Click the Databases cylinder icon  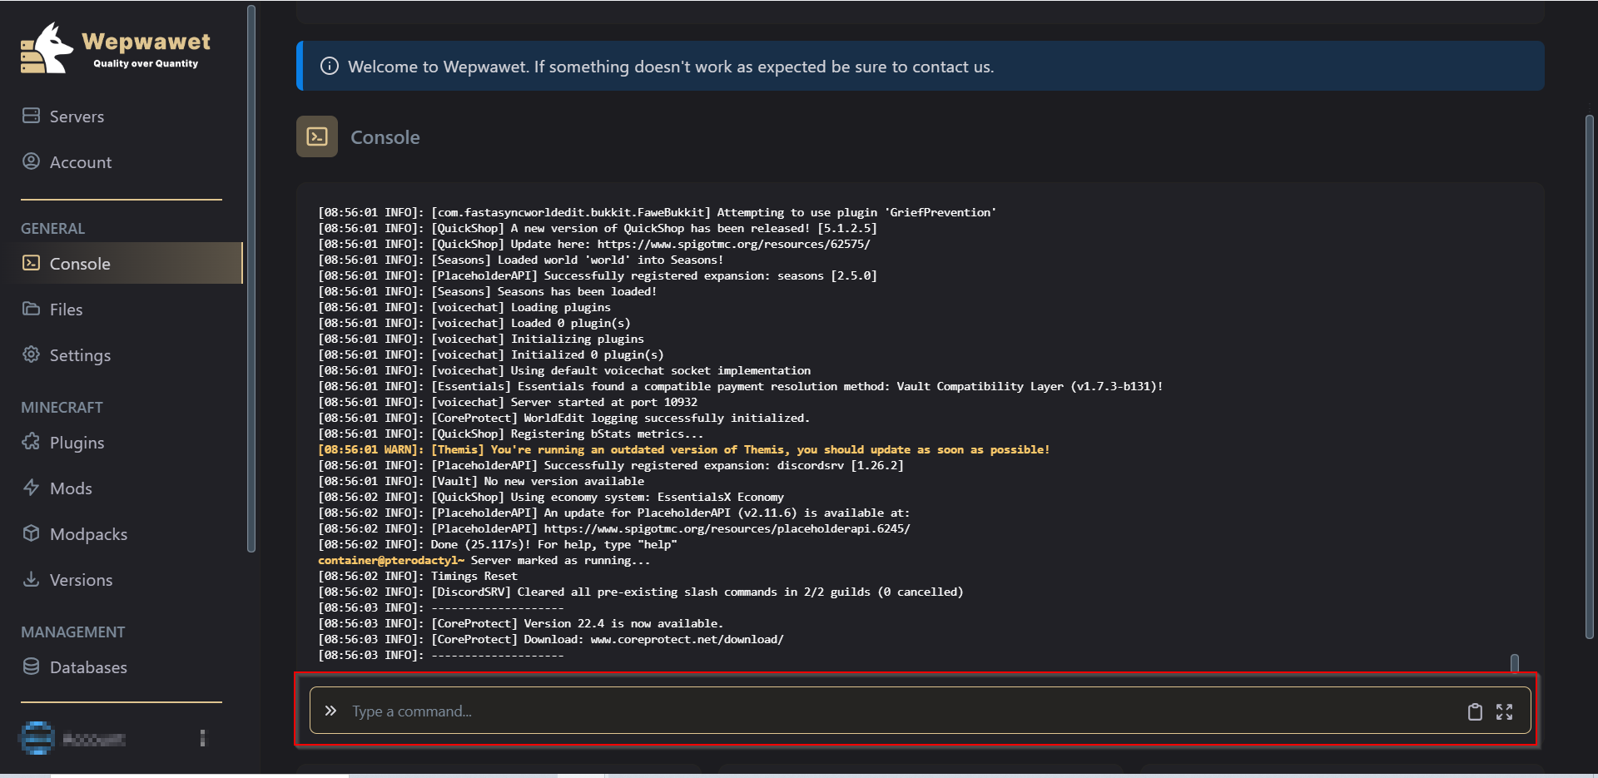click(x=31, y=667)
